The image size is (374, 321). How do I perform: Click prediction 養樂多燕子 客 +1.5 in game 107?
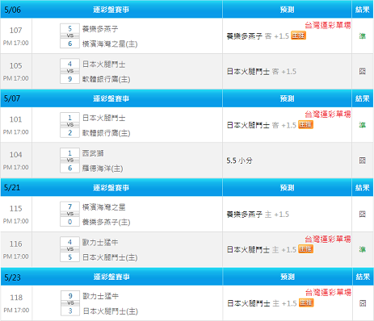[258, 36]
